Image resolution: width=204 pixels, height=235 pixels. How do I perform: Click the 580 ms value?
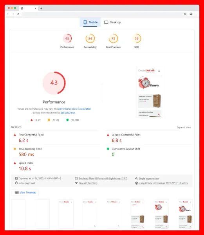click(x=27, y=155)
